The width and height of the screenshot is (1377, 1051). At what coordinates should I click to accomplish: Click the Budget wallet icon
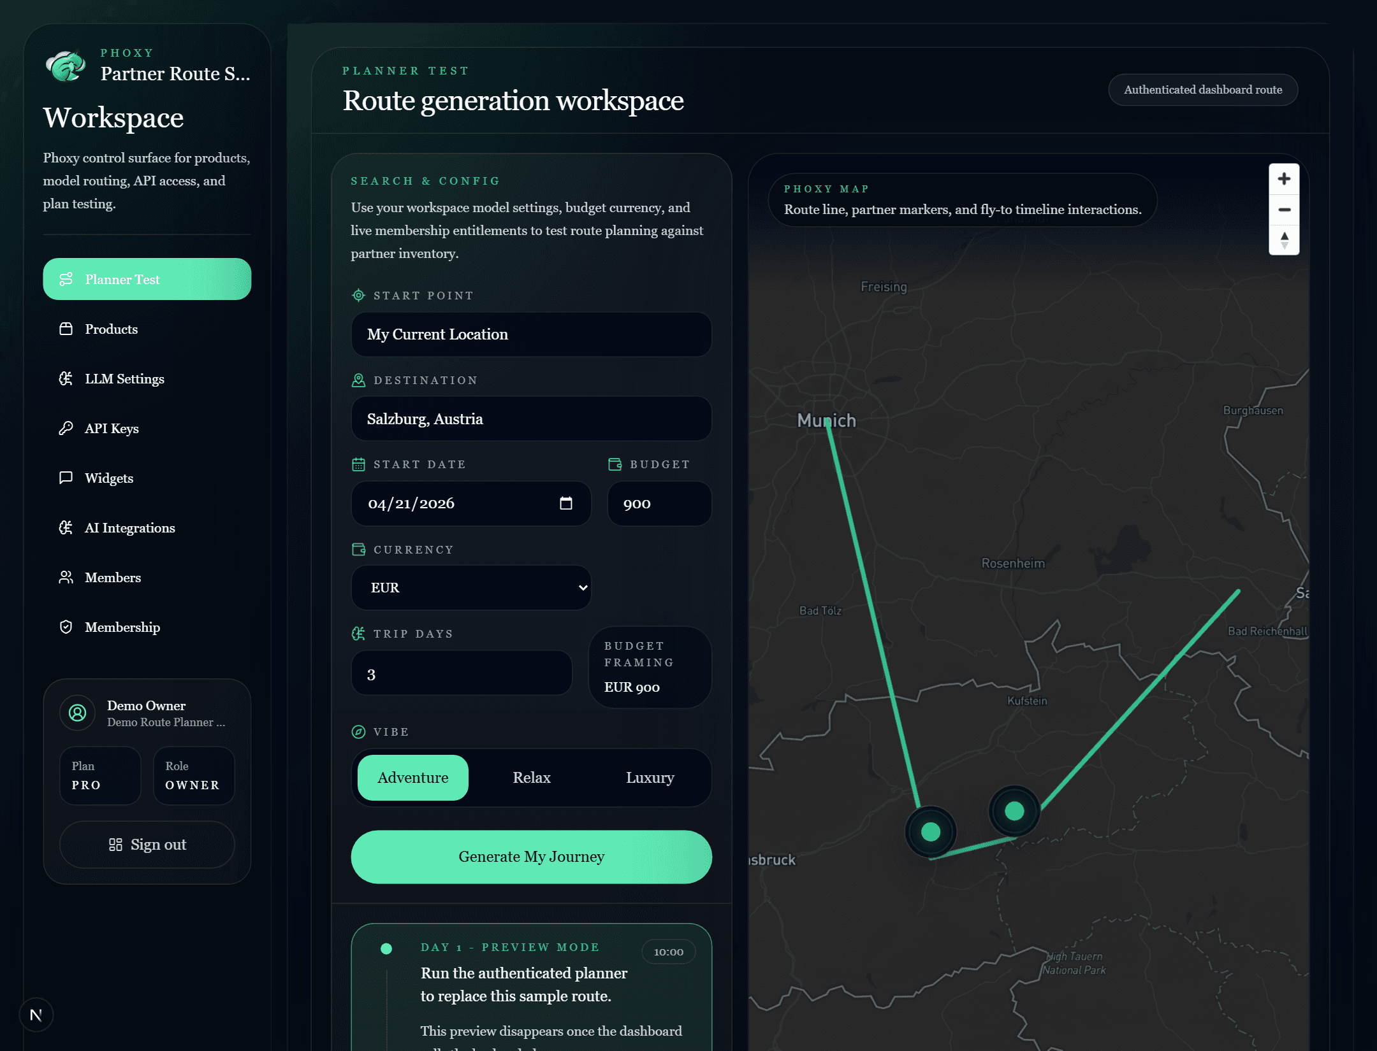pos(615,464)
